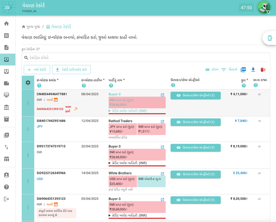This screenshot has width=276, height=222.
Task: Click the PDF export icon
Action: pyautogui.click(x=243, y=69)
